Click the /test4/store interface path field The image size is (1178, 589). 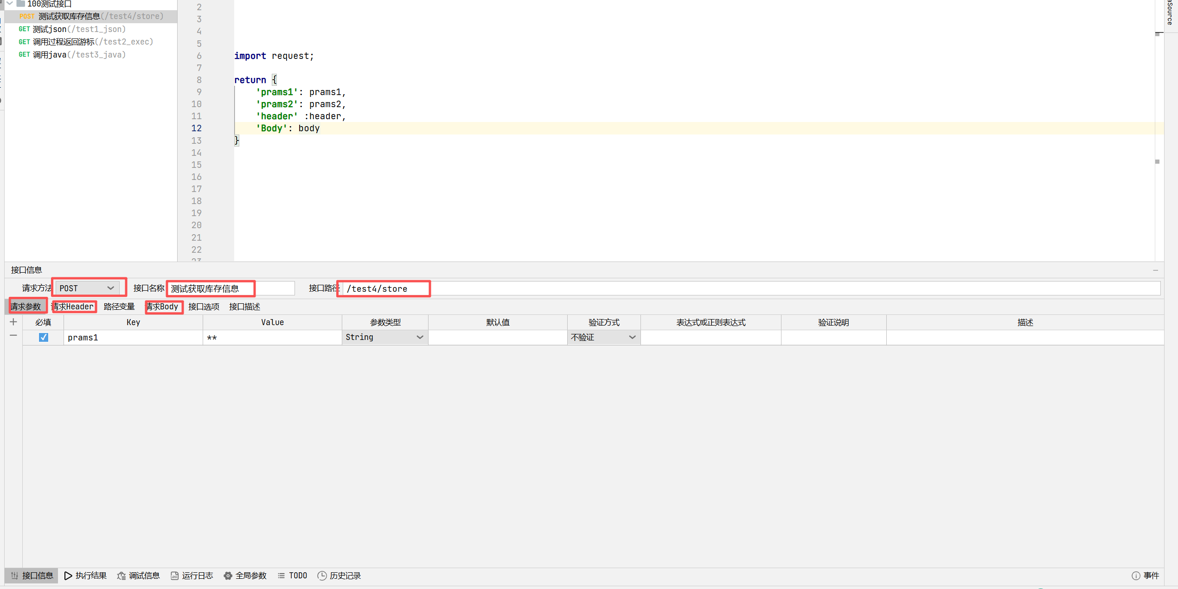[383, 288]
